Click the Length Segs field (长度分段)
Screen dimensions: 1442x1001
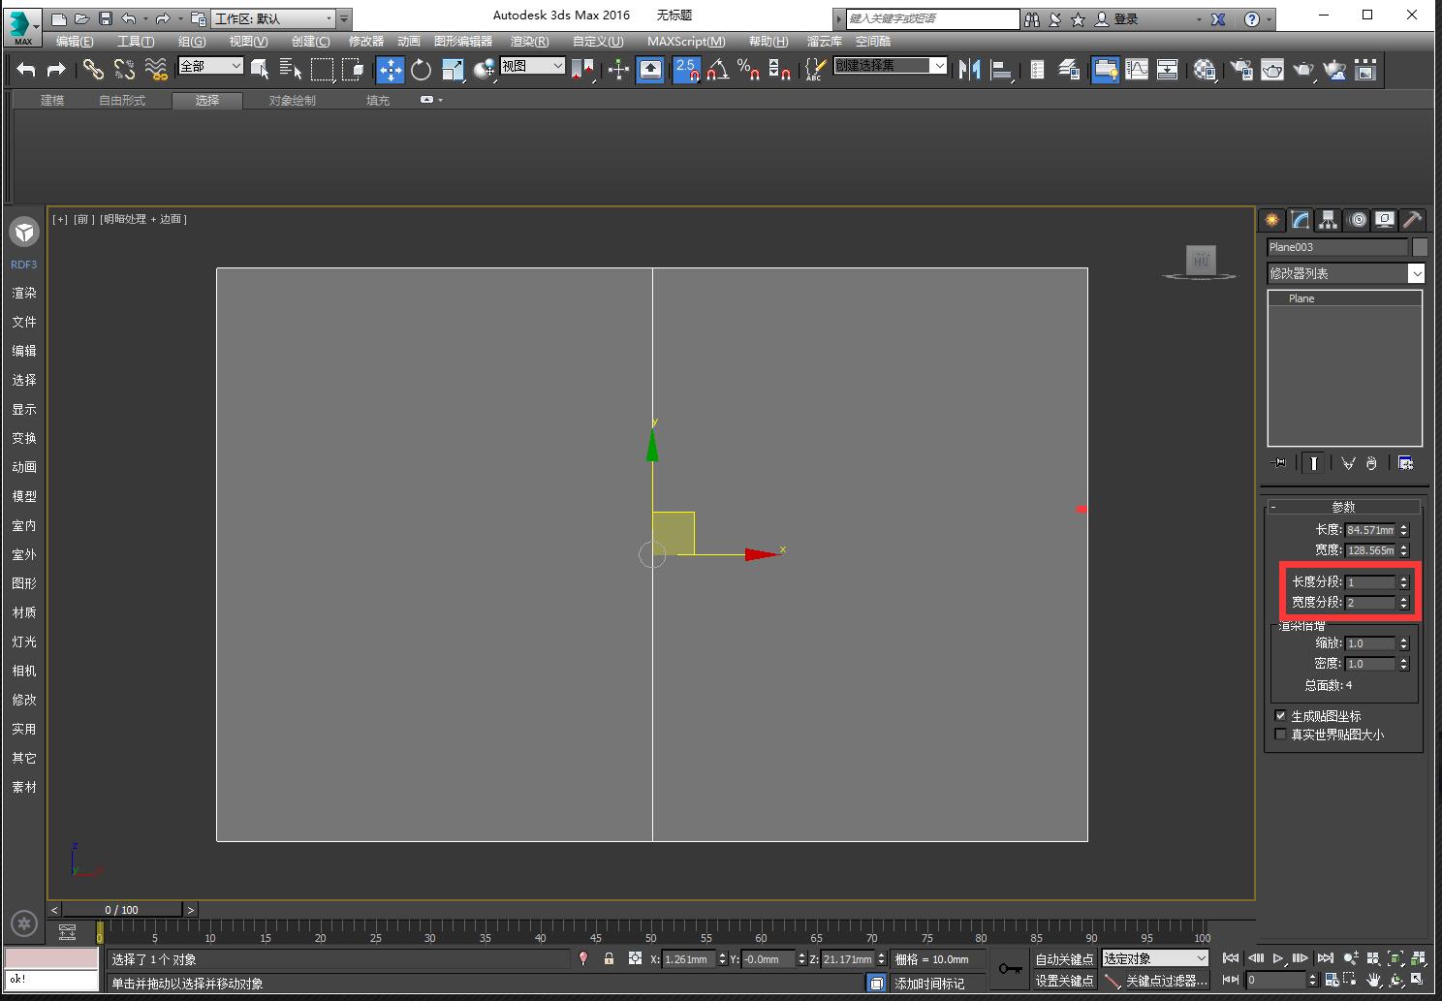(1370, 582)
